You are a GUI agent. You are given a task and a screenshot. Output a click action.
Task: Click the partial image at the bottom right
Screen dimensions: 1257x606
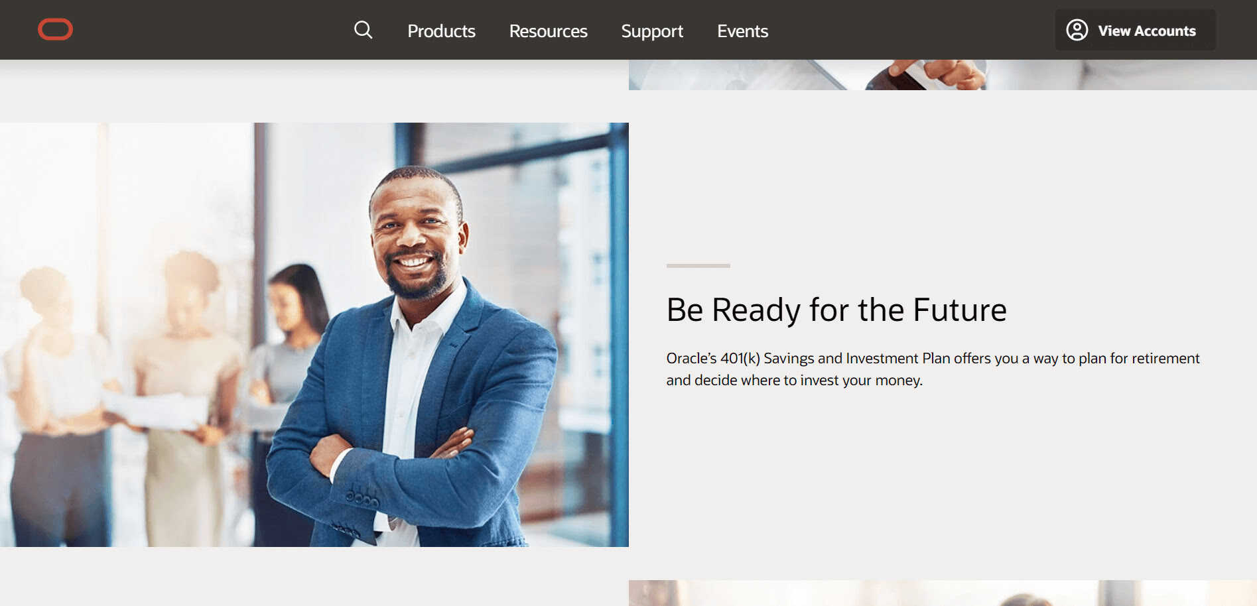click(943, 593)
